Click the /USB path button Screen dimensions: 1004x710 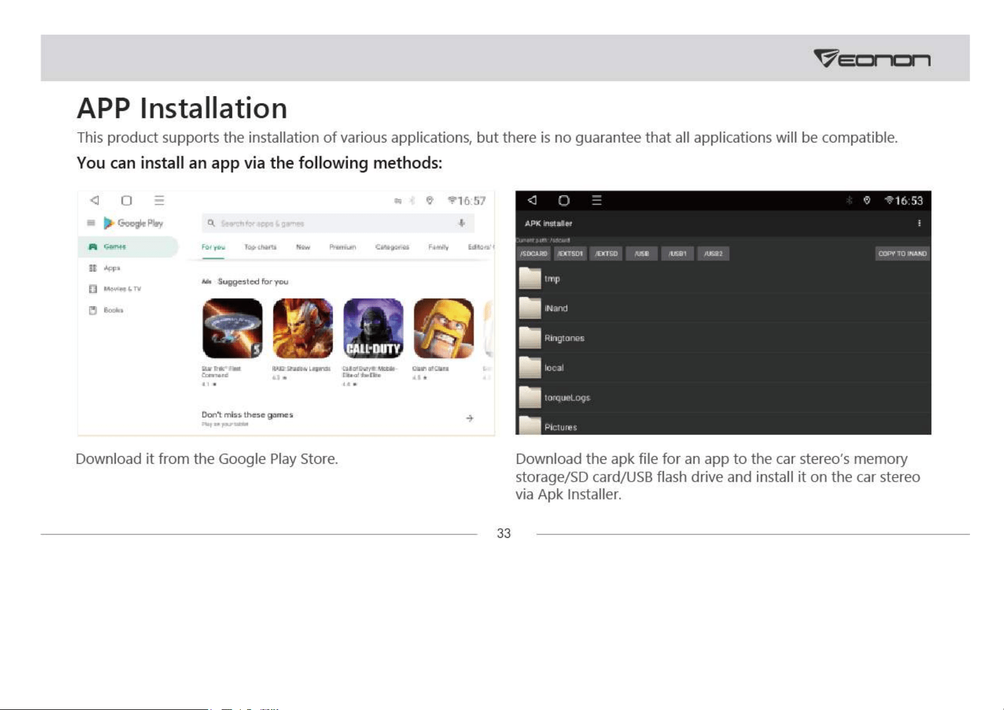pos(642,253)
